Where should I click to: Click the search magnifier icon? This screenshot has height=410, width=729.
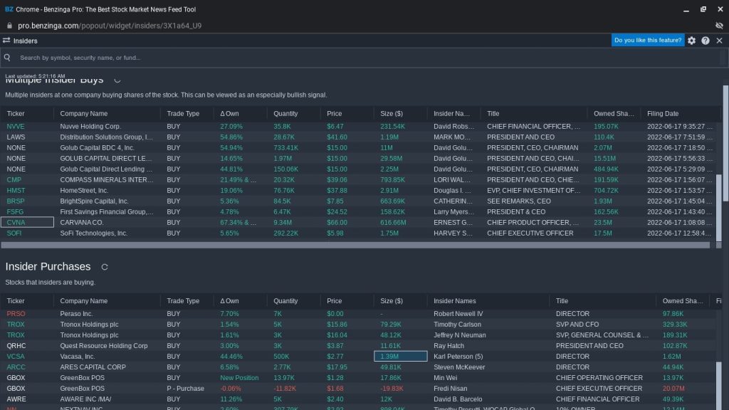point(7,58)
